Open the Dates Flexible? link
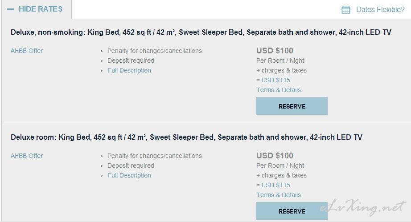 click(380, 10)
